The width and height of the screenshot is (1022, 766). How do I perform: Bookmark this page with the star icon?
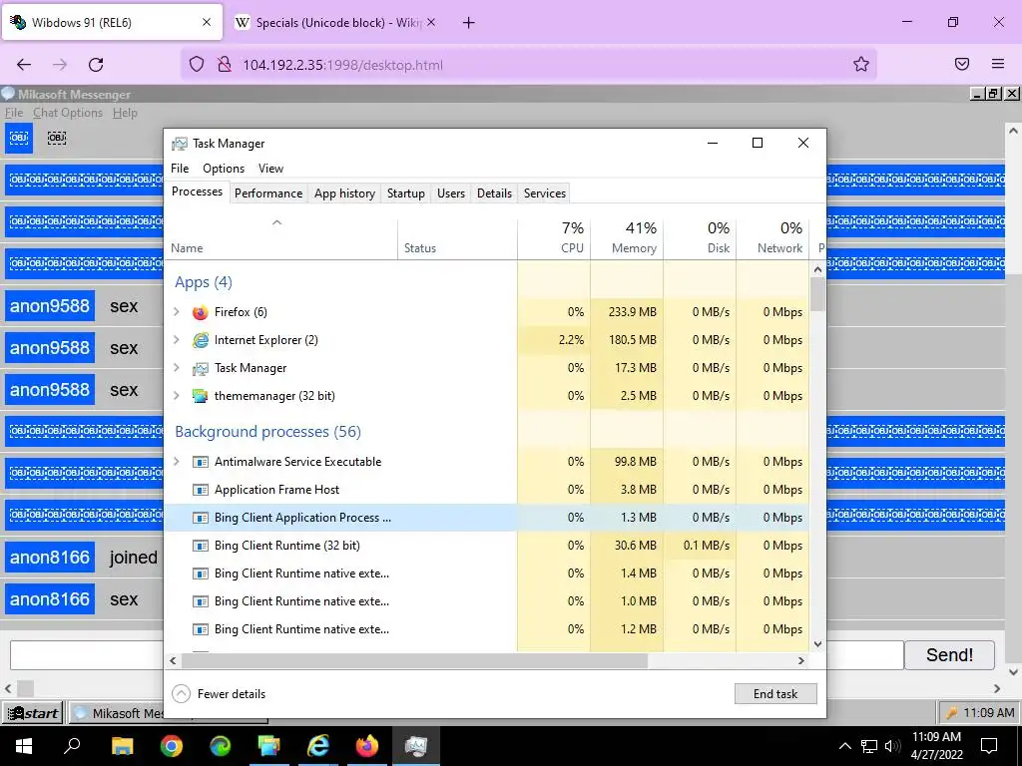861,64
